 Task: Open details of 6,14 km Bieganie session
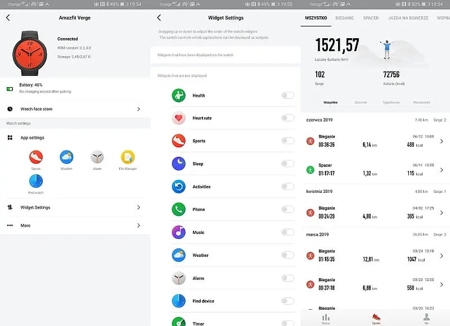(x=441, y=141)
